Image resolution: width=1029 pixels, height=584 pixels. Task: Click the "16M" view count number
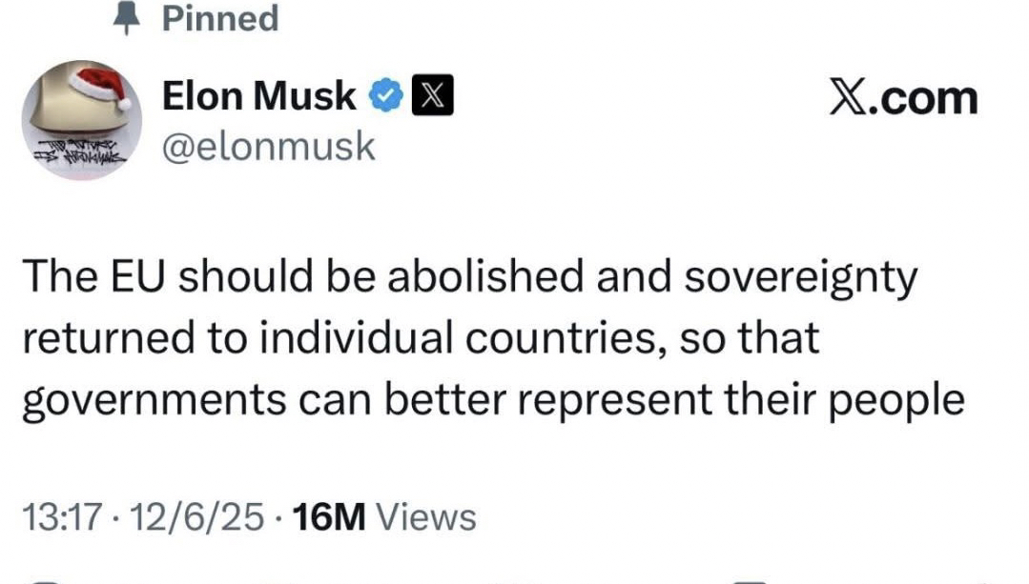(x=318, y=518)
